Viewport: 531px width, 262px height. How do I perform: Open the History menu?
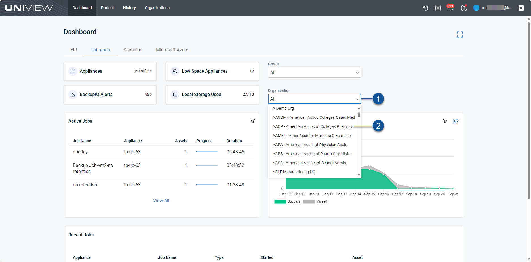pos(129,8)
